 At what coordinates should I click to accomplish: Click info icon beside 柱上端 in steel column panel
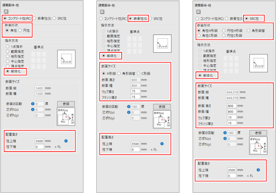[x=162, y=144]
